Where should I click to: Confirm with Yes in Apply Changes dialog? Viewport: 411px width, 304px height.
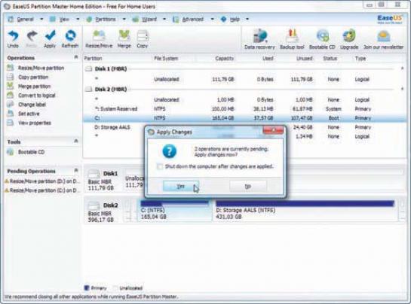point(181,186)
